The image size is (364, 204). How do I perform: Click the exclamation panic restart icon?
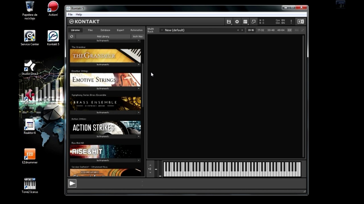click(291, 22)
